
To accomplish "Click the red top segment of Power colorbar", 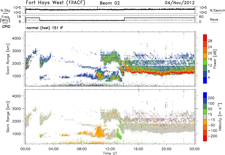I will point(205,37).
